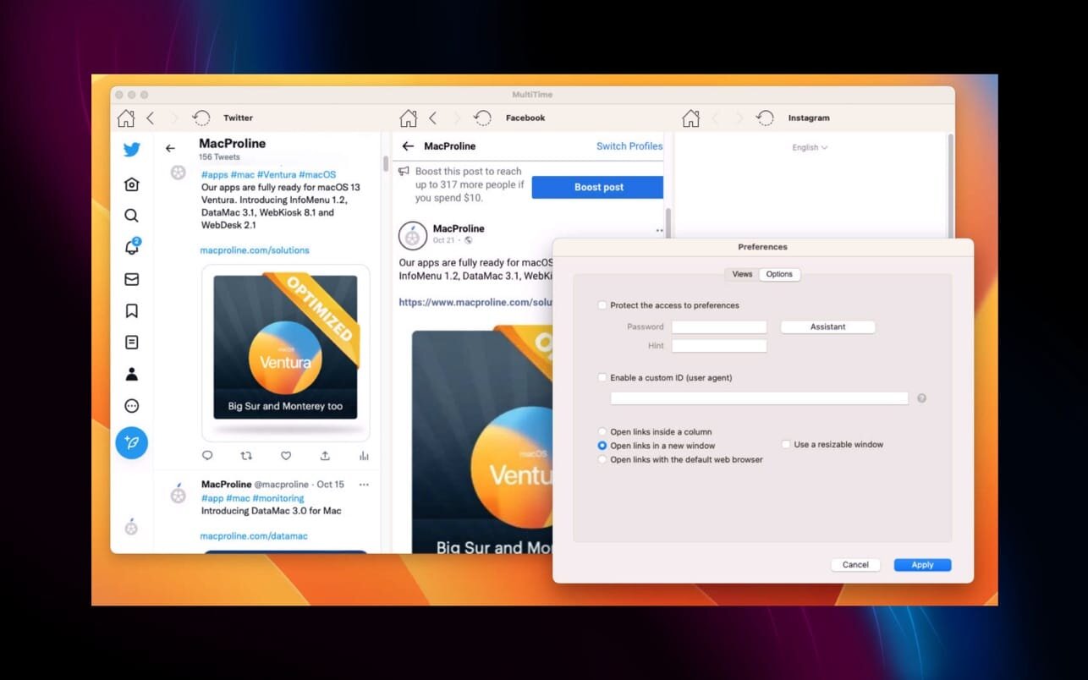
Task: Click the Boost post button
Action: [598, 187]
